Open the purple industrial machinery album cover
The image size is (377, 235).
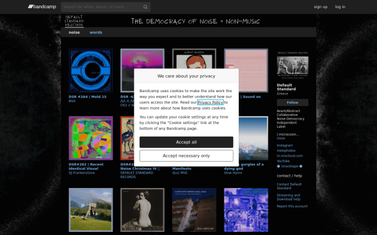pyautogui.click(x=246, y=210)
